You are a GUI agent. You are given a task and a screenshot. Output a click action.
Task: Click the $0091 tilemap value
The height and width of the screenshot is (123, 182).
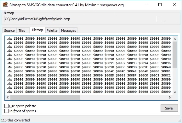109,63
